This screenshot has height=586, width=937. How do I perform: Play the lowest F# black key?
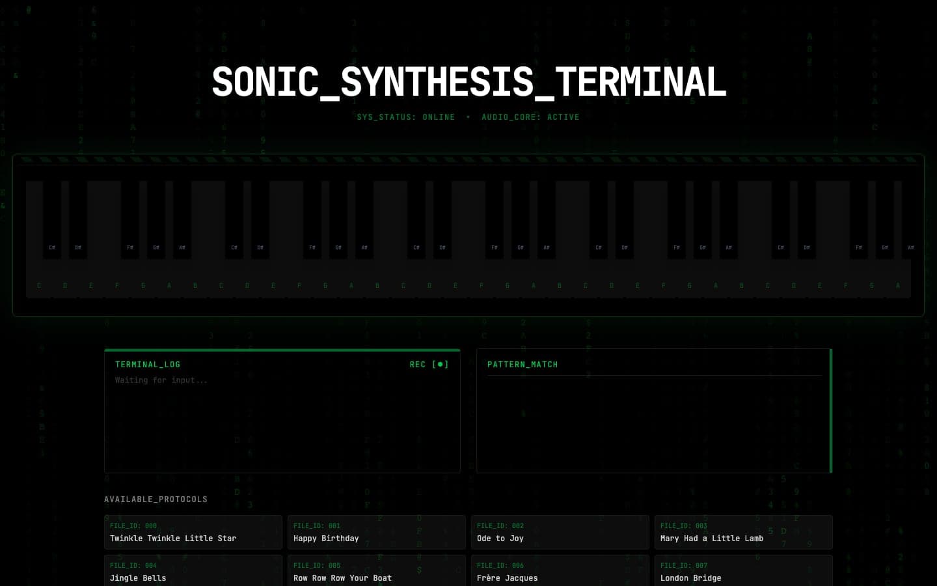click(130, 220)
